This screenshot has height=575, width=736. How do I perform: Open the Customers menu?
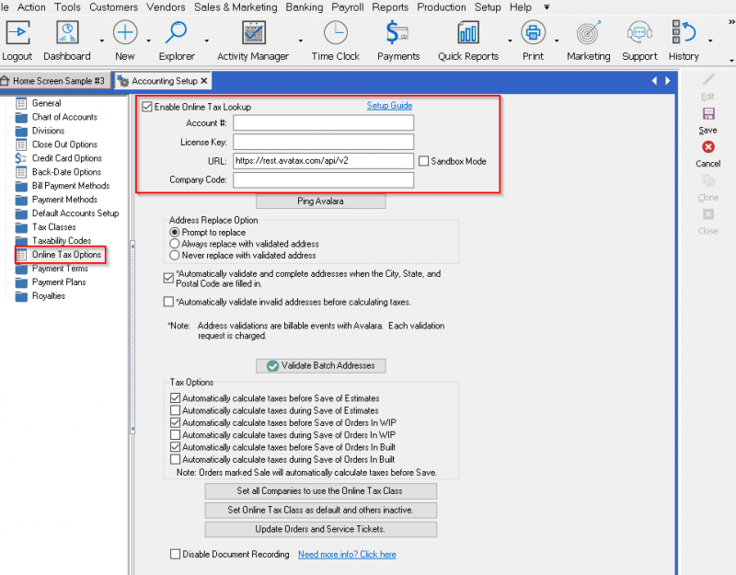[113, 7]
